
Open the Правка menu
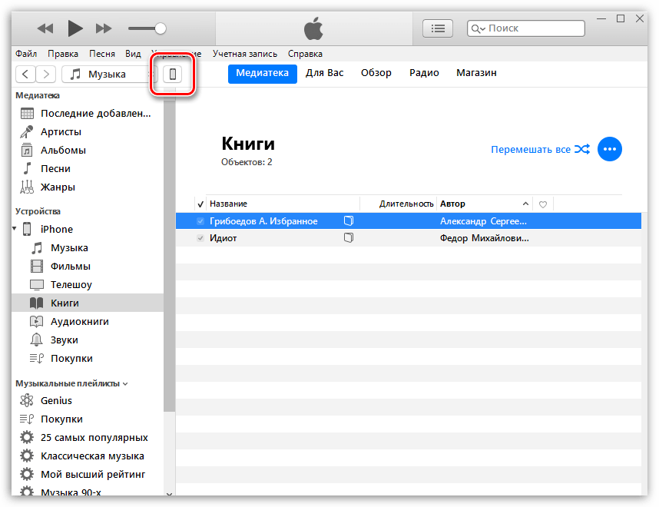(x=63, y=54)
